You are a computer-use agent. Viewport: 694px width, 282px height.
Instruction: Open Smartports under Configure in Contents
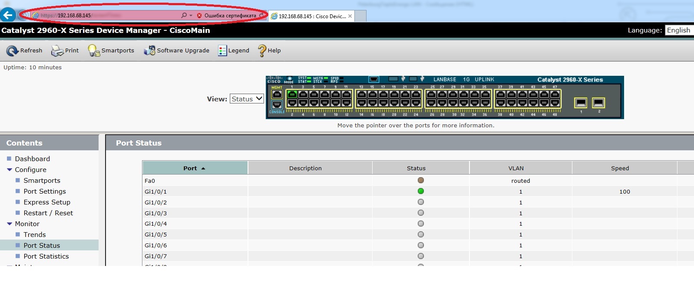click(x=42, y=181)
